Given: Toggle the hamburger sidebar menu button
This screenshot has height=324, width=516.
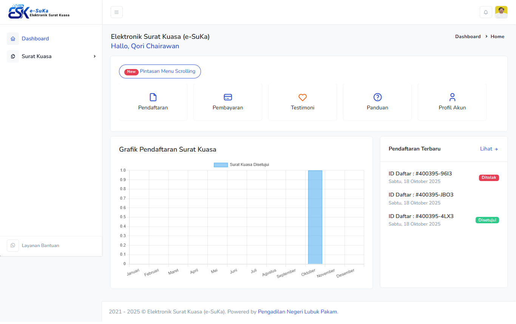Looking at the screenshot, I should click(x=116, y=12).
